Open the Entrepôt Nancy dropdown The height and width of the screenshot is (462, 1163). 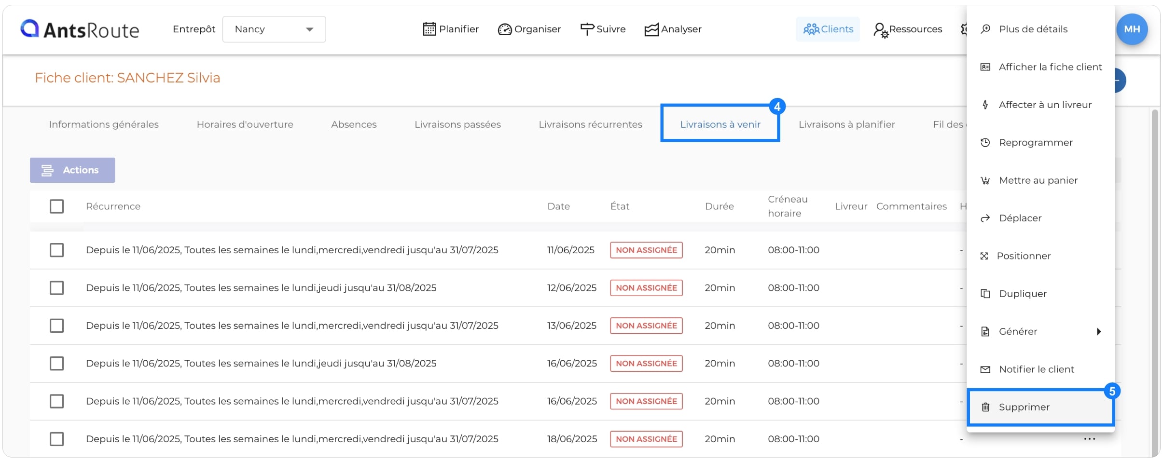tap(274, 29)
